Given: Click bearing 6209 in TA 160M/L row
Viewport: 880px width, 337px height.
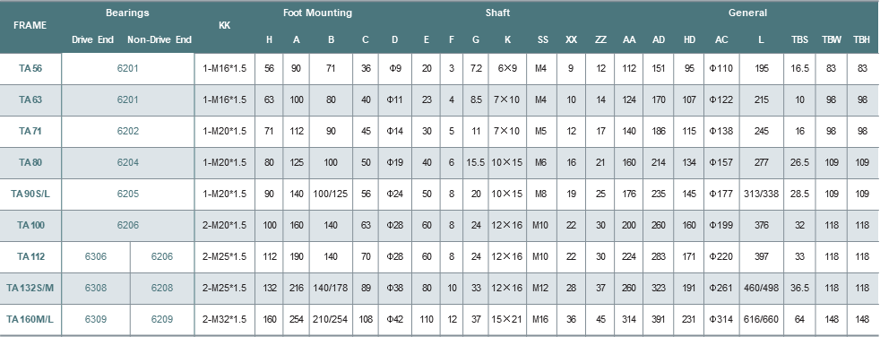Looking at the screenshot, I should (162, 320).
